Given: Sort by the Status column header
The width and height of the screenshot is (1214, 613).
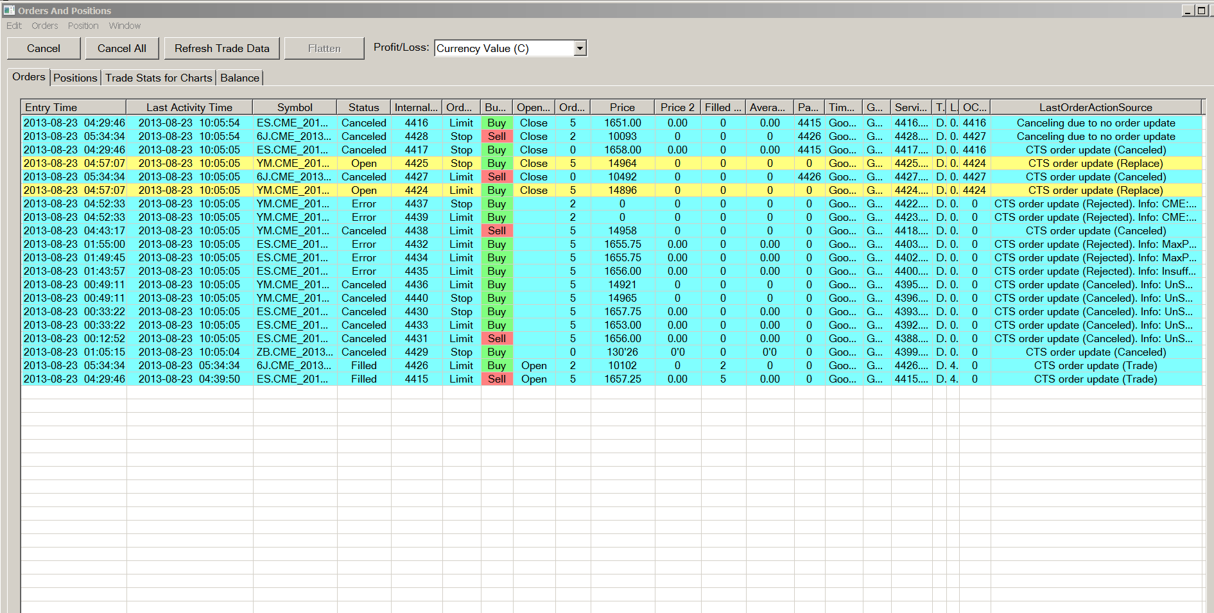Looking at the screenshot, I should pos(363,107).
